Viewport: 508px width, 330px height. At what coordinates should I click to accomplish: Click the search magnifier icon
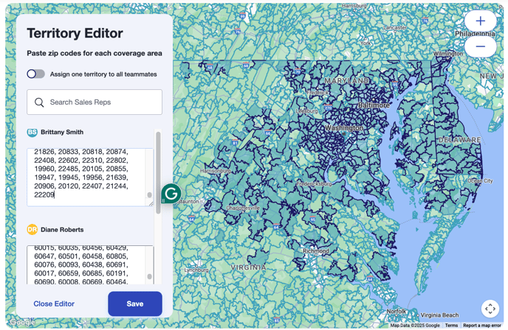39,102
